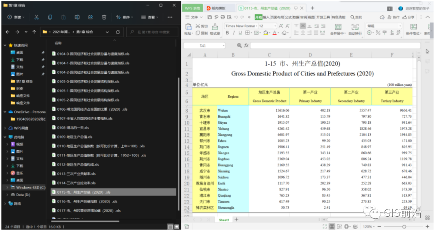The image size is (436, 232).
Task: Click the 格式刷 format painter icon
Action: 215,27
